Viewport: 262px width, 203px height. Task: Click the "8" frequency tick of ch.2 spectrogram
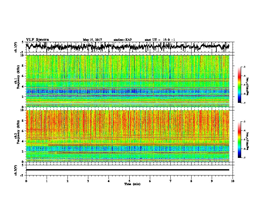click(23, 121)
